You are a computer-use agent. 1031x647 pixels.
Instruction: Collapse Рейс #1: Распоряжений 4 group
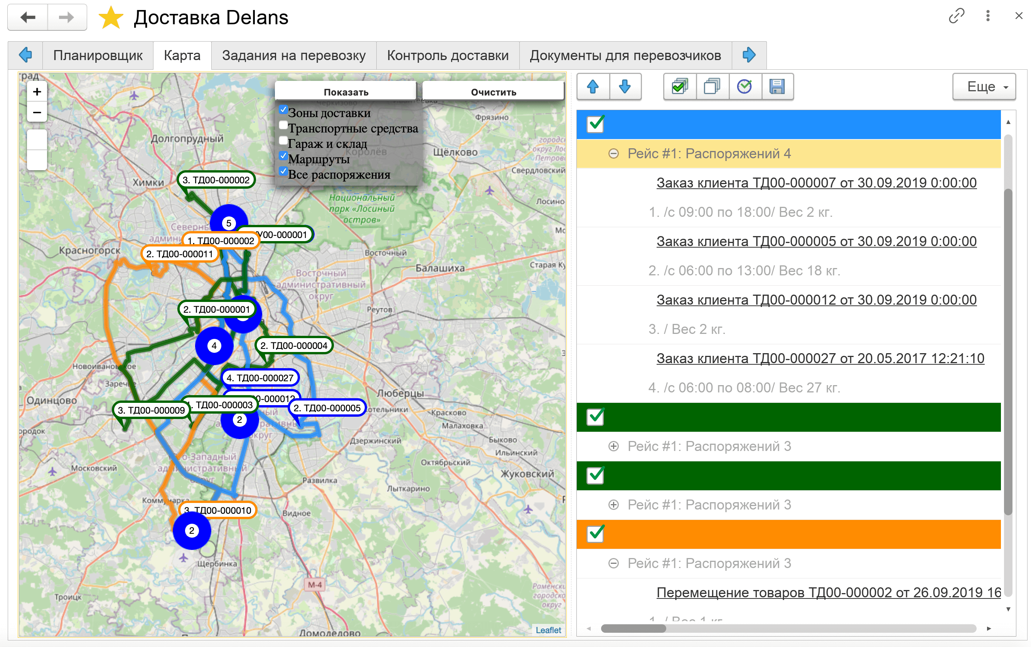(x=613, y=154)
